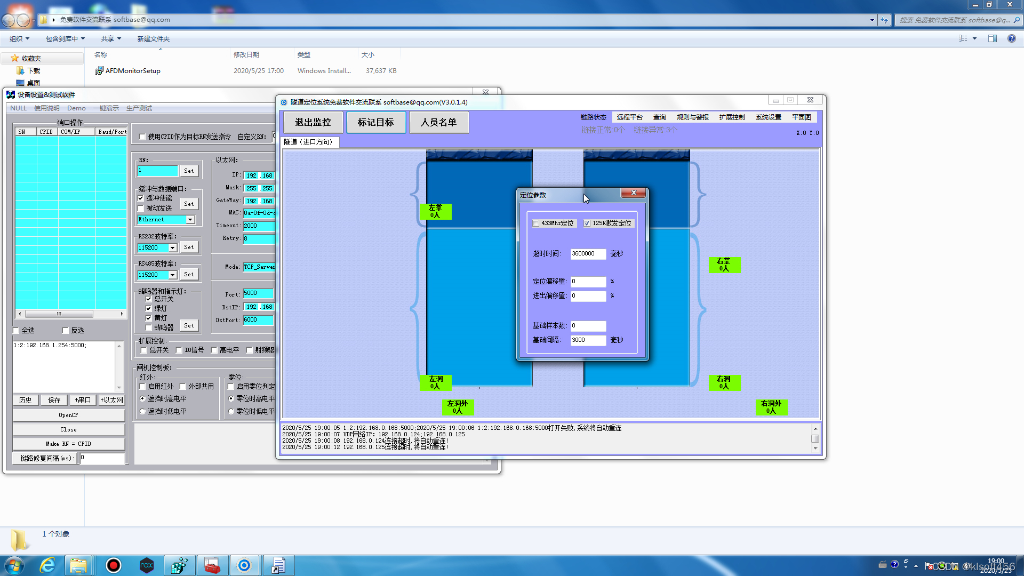
Task: Click the 退出监控 button
Action: pos(313,123)
